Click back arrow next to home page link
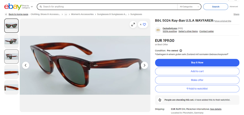This screenshot has height=115, width=244. pyautogui.click(x=6, y=14)
